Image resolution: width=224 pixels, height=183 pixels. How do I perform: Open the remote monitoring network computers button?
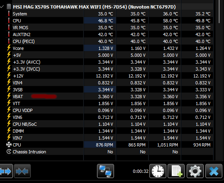pos(106,171)
